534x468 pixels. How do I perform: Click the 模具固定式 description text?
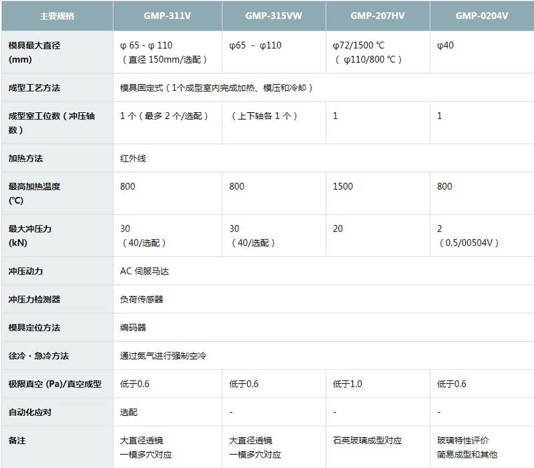point(216,88)
